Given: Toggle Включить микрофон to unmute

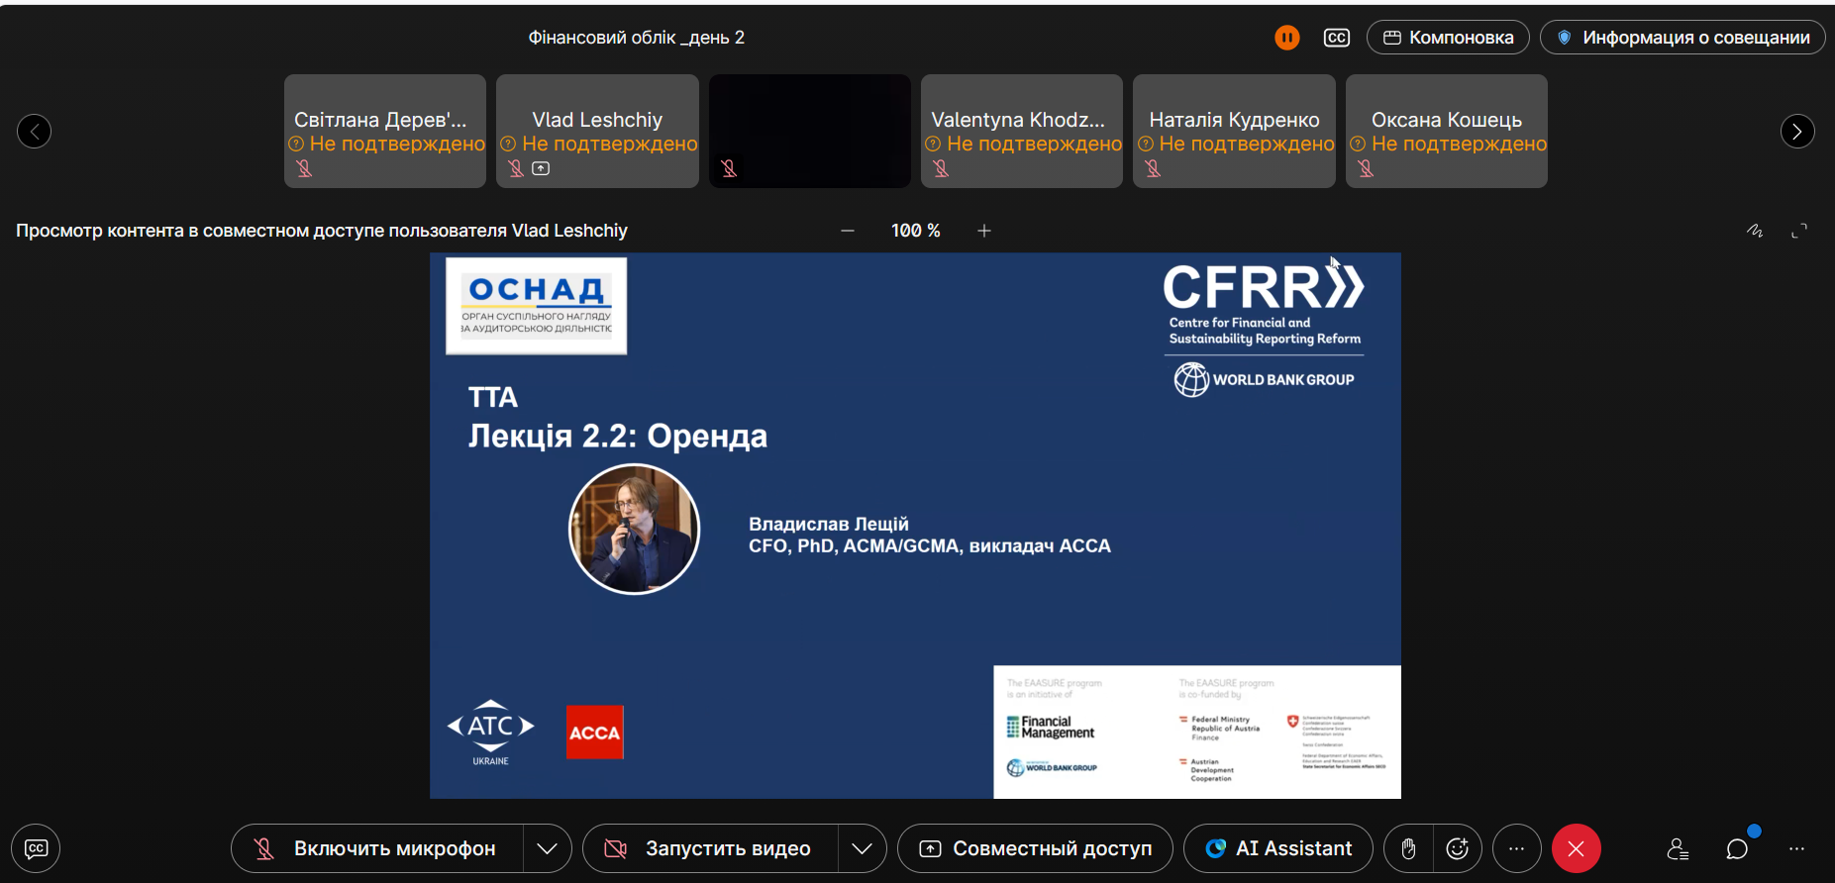Looking at the screenshot, I should tap(377, 848).
